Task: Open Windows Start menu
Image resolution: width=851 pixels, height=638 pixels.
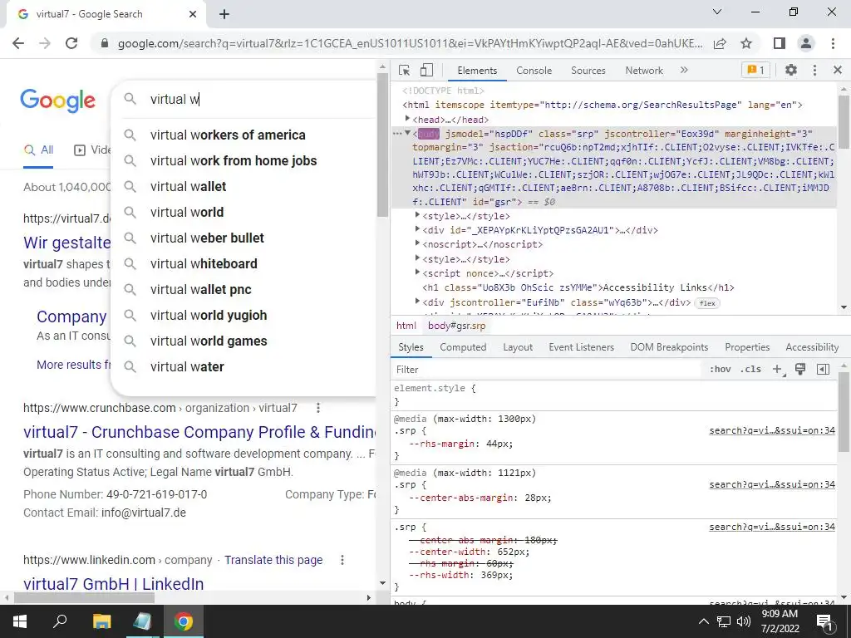Action: 20,621
